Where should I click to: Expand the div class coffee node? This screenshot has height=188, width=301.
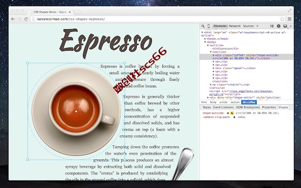point(214,55)
